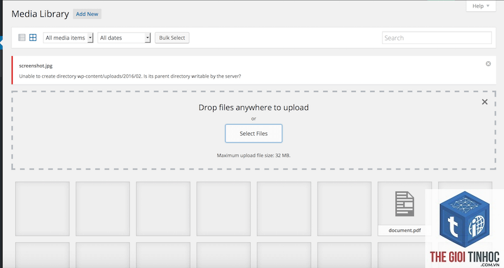504x268 pixels.
Task: Click the document.pdf label
Action: click(404, 230)
